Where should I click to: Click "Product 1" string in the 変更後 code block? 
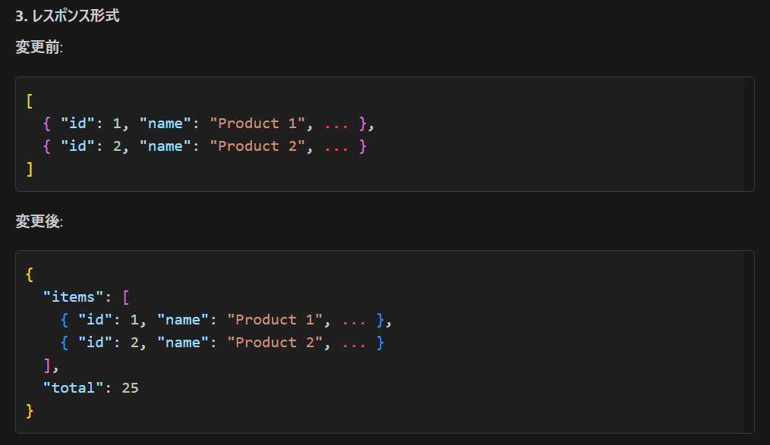click(276, 319)
